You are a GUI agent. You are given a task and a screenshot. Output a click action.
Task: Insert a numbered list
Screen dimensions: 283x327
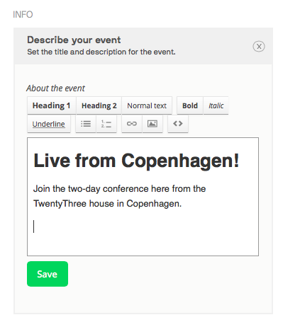(106, 124)
